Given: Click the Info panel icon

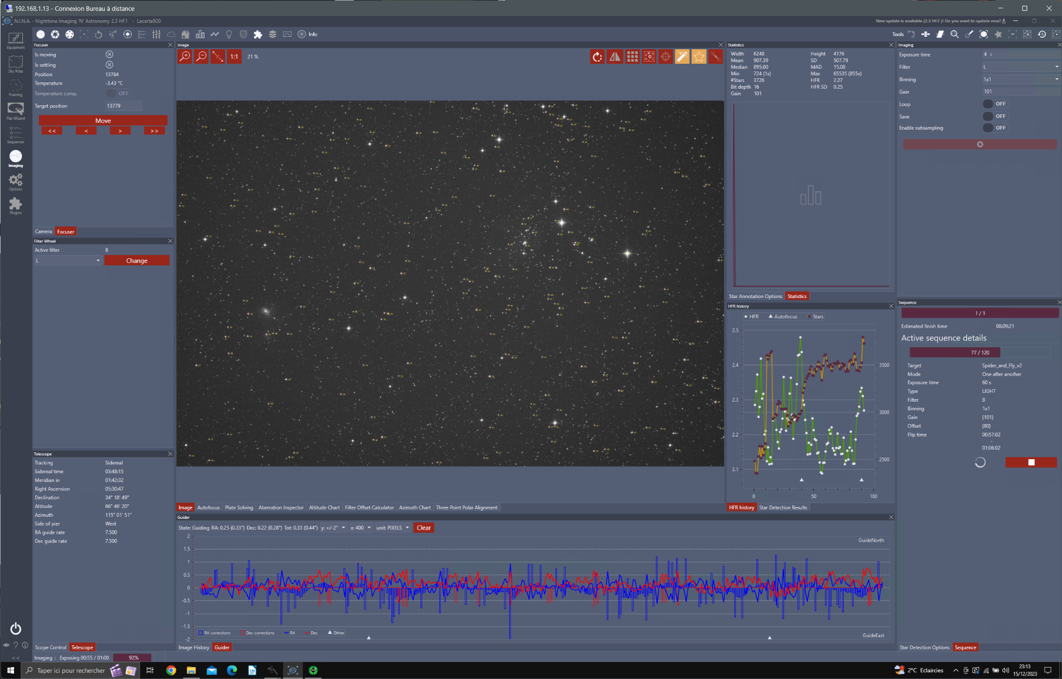Looking at the screenshot, I should click(x=307, y=34).
